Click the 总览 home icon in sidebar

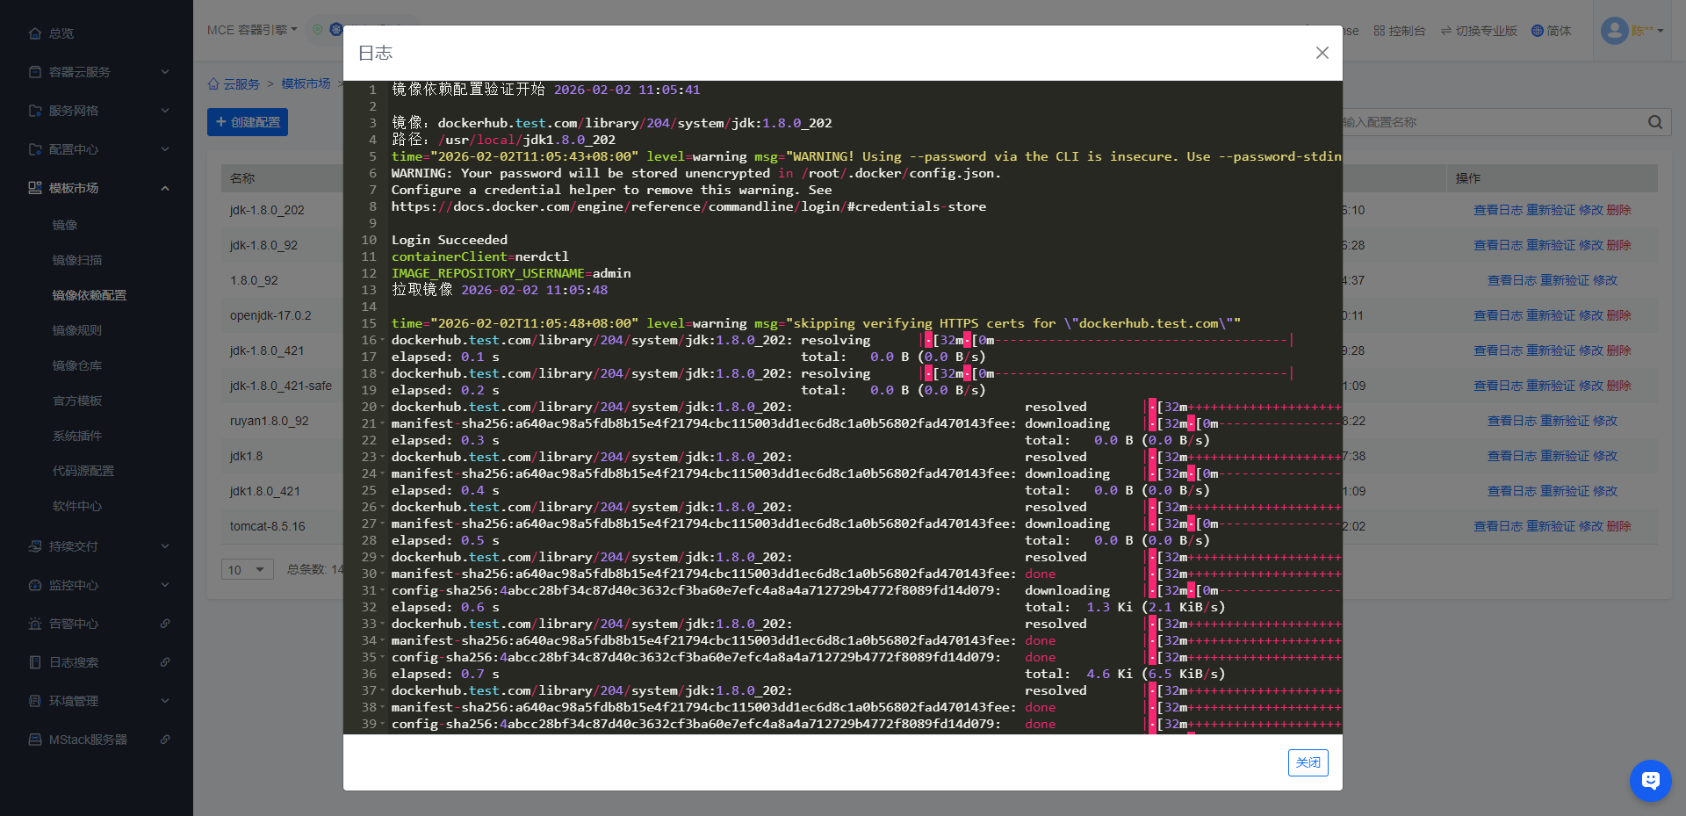35,33
